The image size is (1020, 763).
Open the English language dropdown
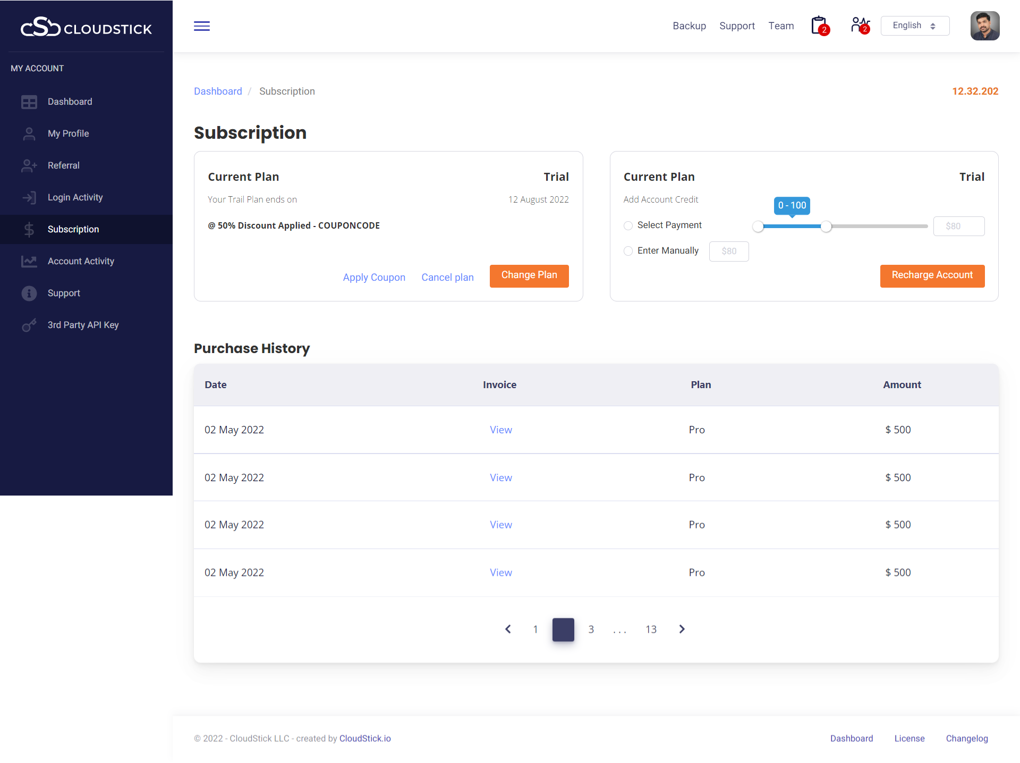tap(914, 26)
